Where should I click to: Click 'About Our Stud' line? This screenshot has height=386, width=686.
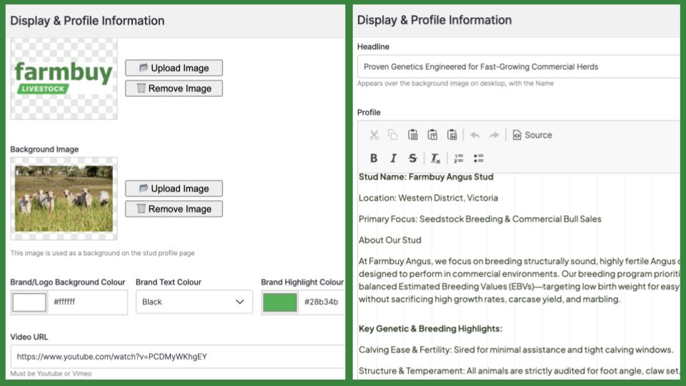pos(390,240)
